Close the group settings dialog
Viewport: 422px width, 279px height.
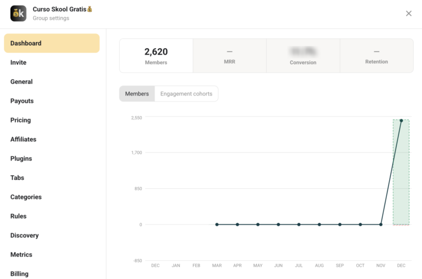409,13
